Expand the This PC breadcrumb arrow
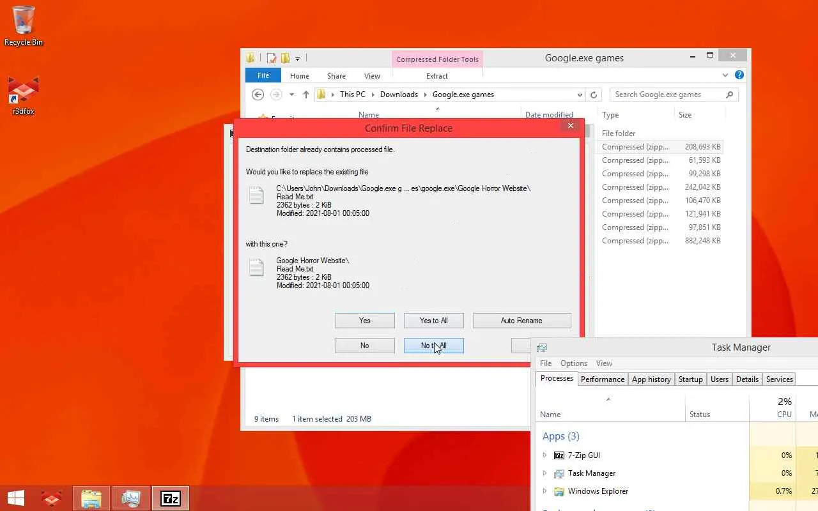Viewport: 818px width, 511px height. coord(373,95)
